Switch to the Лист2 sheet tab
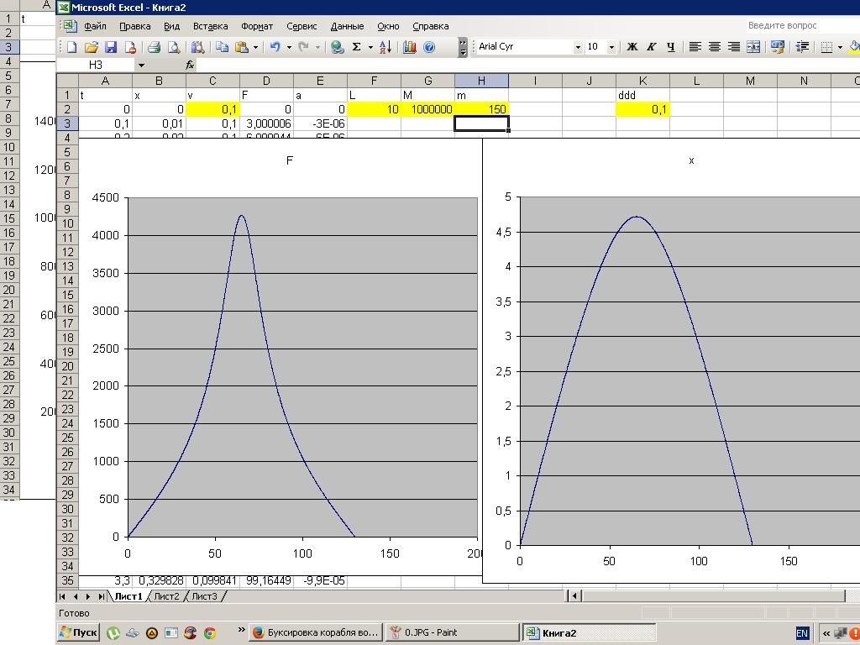This screenshot has width=860, height=645. point(166,596)
